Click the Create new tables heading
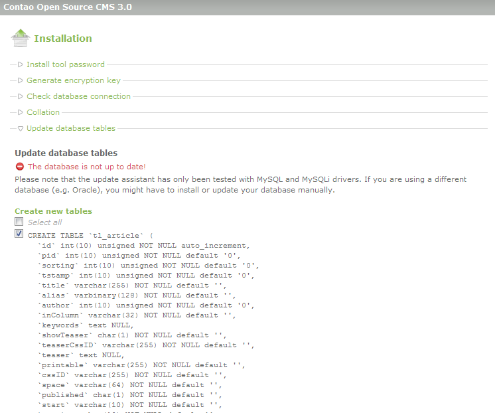 [x=53, y=211]
